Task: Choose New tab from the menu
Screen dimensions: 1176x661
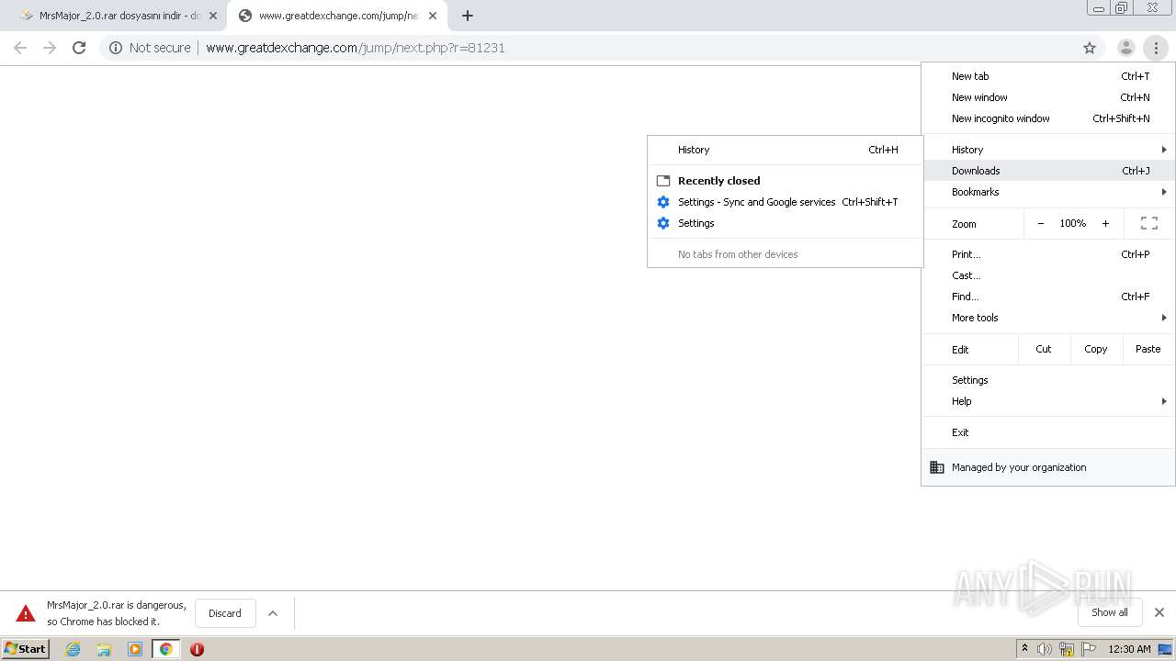Action: [x=1048, y=76]
